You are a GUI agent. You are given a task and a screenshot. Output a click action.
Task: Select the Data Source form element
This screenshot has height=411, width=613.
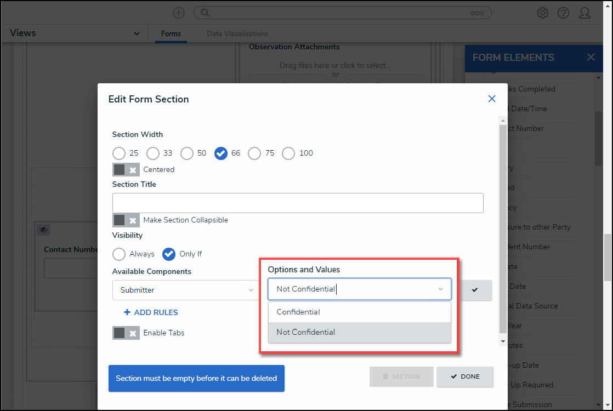tap(532, 306)
